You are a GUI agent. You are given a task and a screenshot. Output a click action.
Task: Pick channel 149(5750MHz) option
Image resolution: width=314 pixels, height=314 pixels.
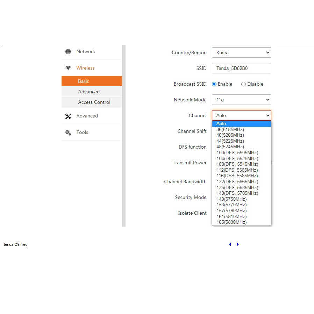(x=231, y=199)
